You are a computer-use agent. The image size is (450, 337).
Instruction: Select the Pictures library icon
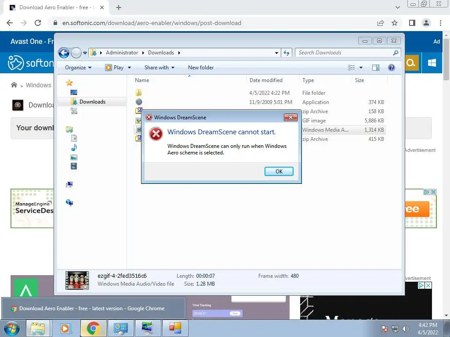pyautogui.click(x=74, y=157)
